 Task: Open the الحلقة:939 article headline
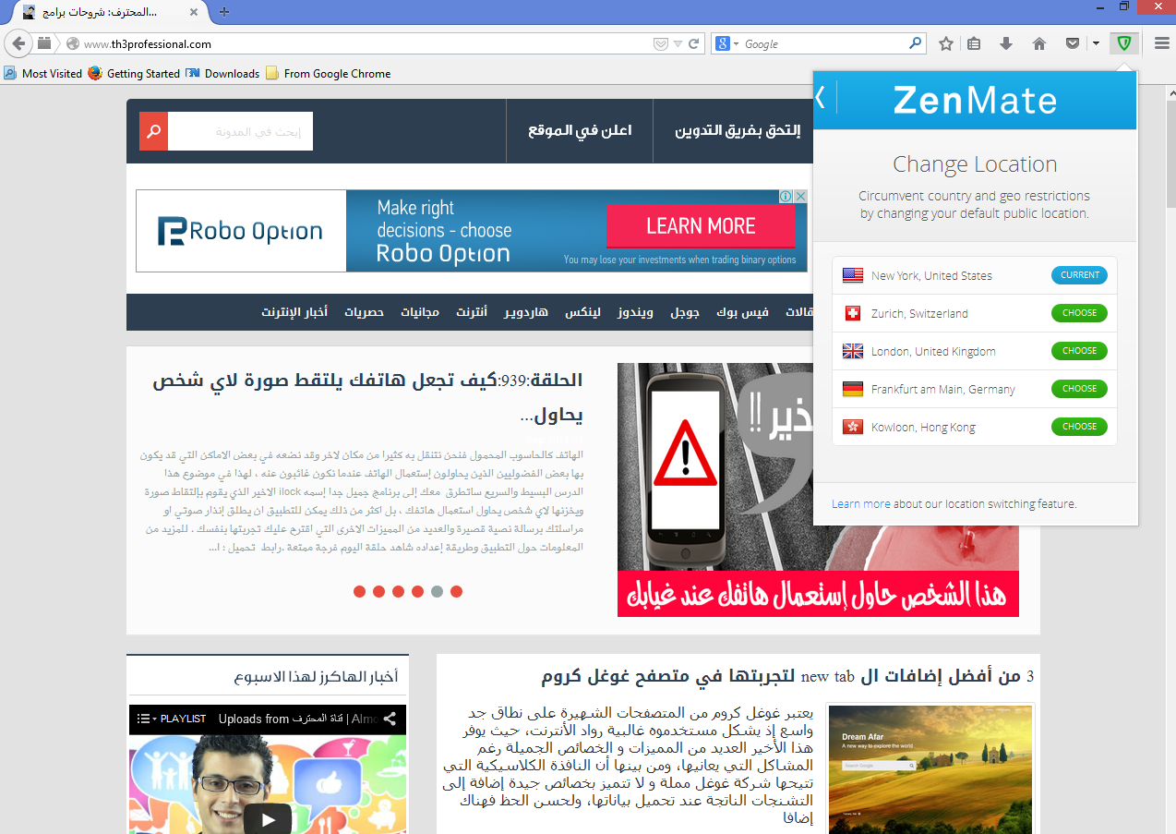[368, 397]
